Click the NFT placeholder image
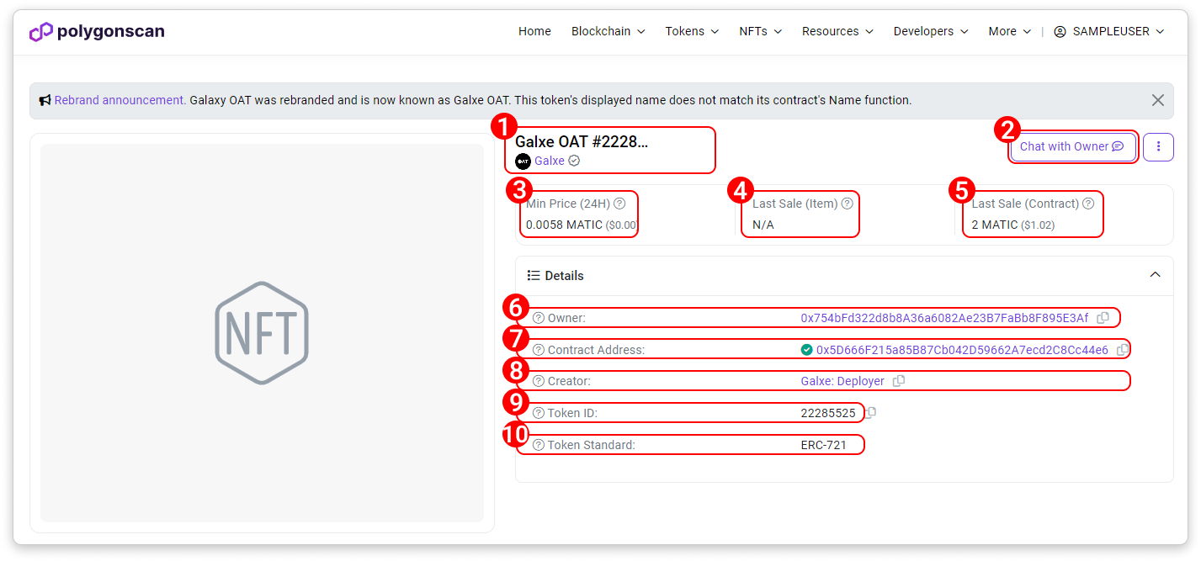 (262, 333)
